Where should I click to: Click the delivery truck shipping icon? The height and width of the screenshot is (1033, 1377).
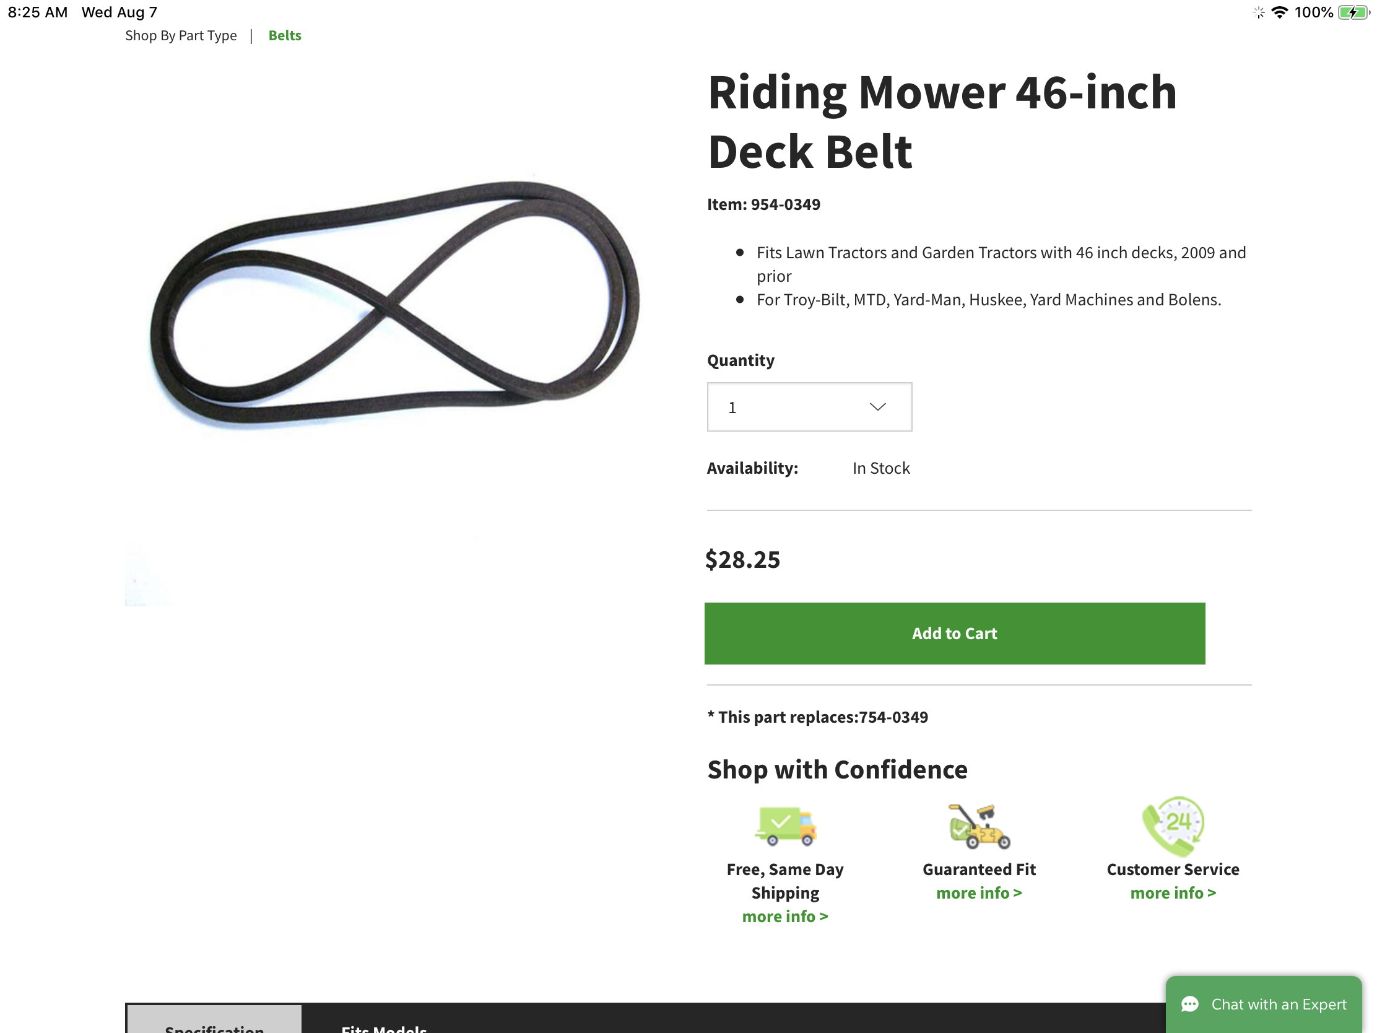[x=785, y=826]
